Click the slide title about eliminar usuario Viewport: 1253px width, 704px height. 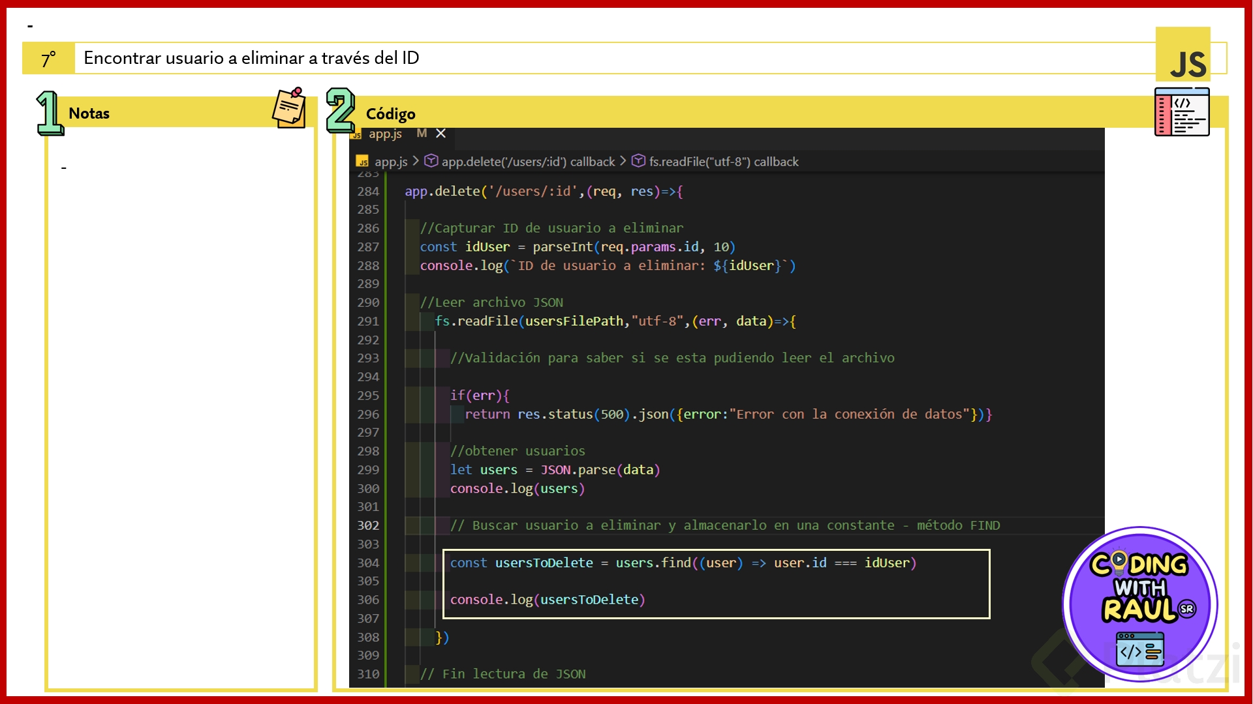point(251,58)
